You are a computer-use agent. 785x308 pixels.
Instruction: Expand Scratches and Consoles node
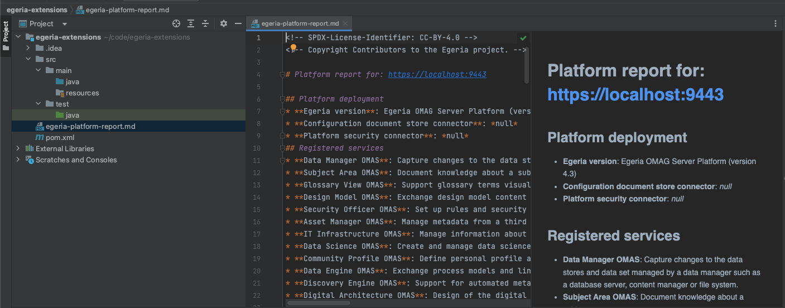(x=18, y=160)
